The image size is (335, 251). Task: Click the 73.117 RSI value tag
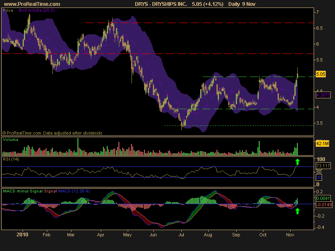click(323, 166)
